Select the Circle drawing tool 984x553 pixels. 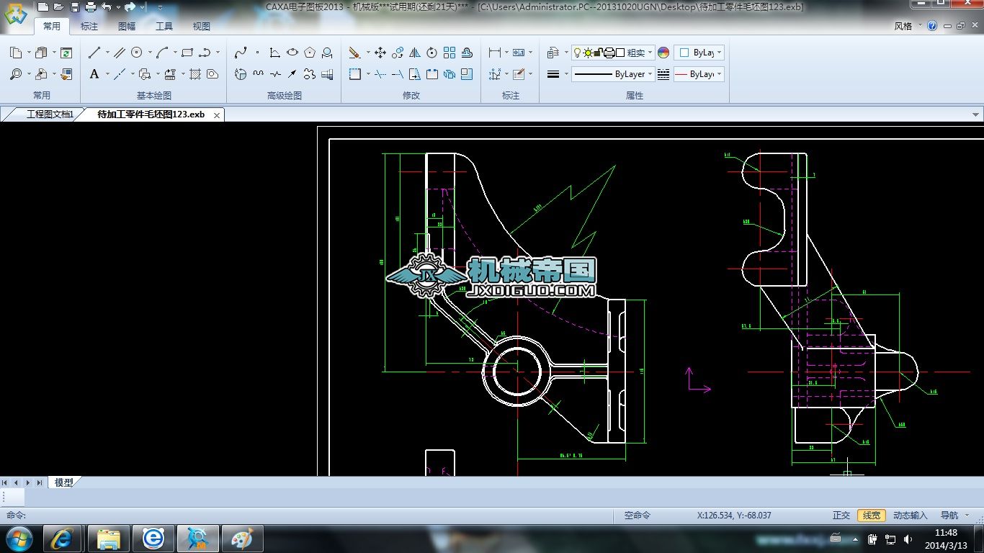(x=137, y=53)
